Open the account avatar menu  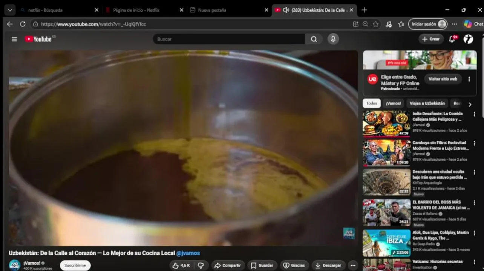pyautogui.click(x=468, y=39)
